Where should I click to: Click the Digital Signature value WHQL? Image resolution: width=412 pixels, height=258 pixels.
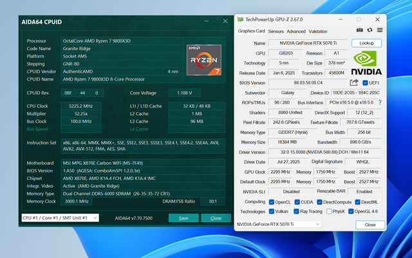pyautogui.click(x=363, y=162)
